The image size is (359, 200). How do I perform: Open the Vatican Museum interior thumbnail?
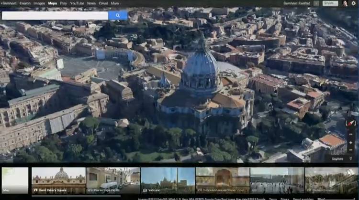[223, 180]
